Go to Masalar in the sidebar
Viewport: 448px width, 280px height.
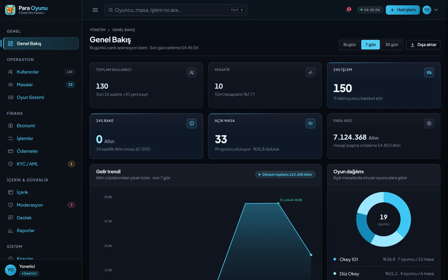click(x=41, y=85)
